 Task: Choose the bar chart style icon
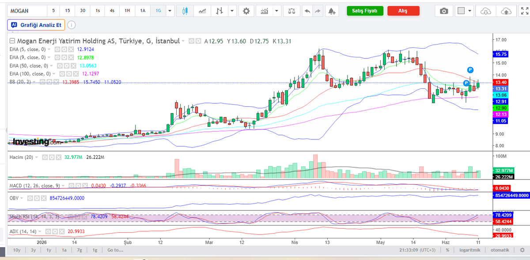tap(220, 11)
